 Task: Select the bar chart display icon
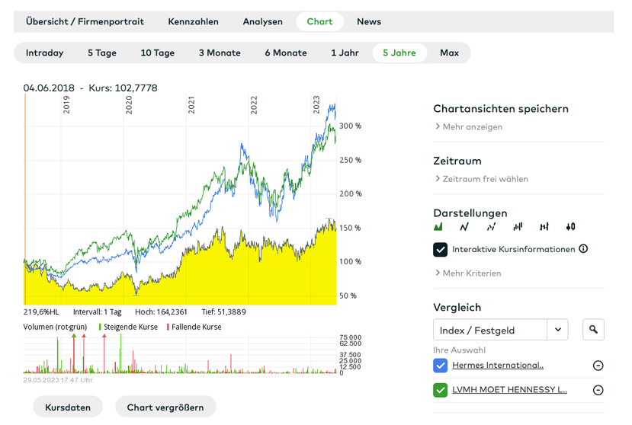(518, 227)
